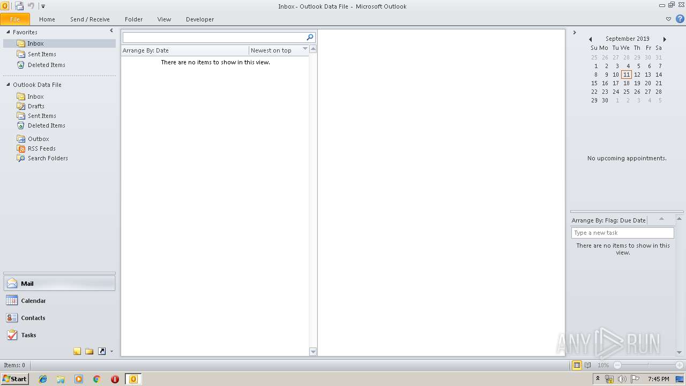686x386 pixels.
Task: Collapse the Outlook Data File group
Action: pyautogui.click(x=8, y=85)
